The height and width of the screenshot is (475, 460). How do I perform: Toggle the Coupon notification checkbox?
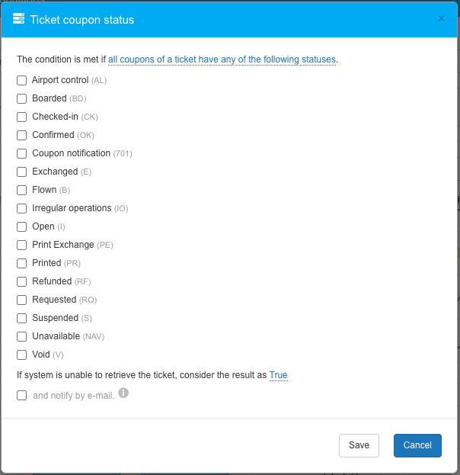(22, 153)
